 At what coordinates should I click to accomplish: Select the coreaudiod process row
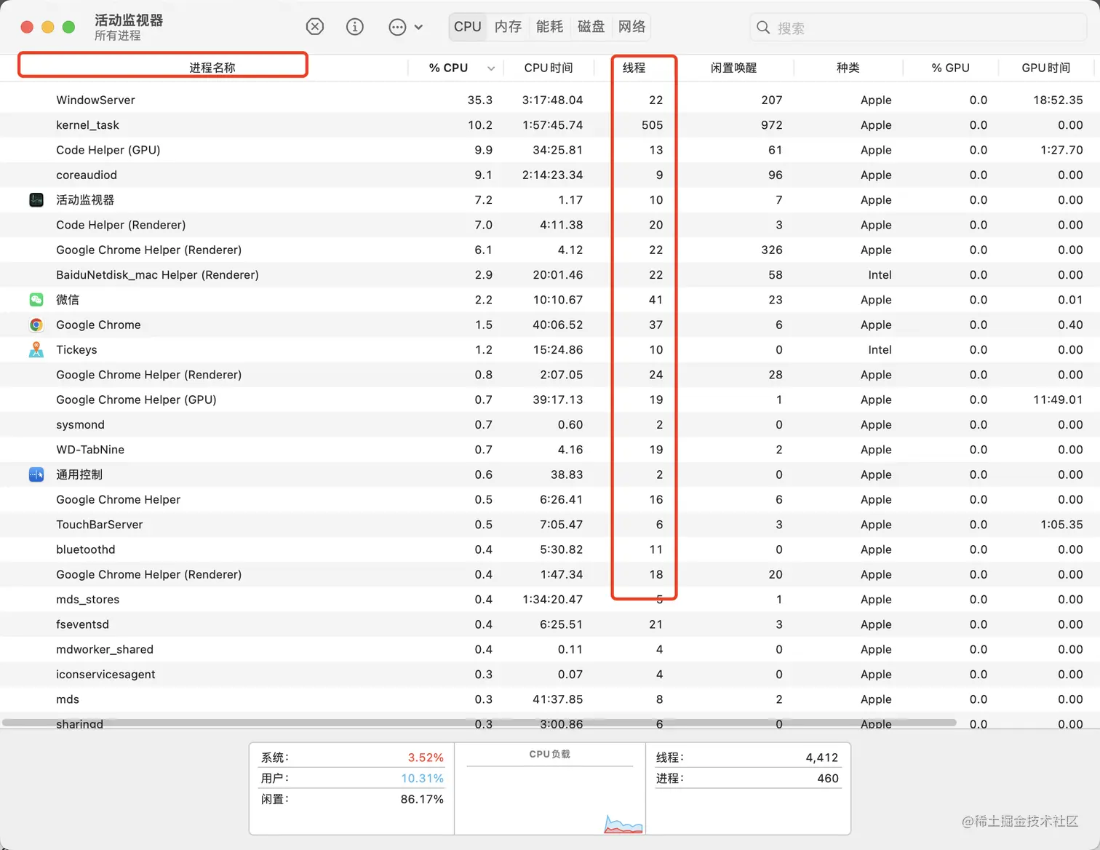(550, 175)
